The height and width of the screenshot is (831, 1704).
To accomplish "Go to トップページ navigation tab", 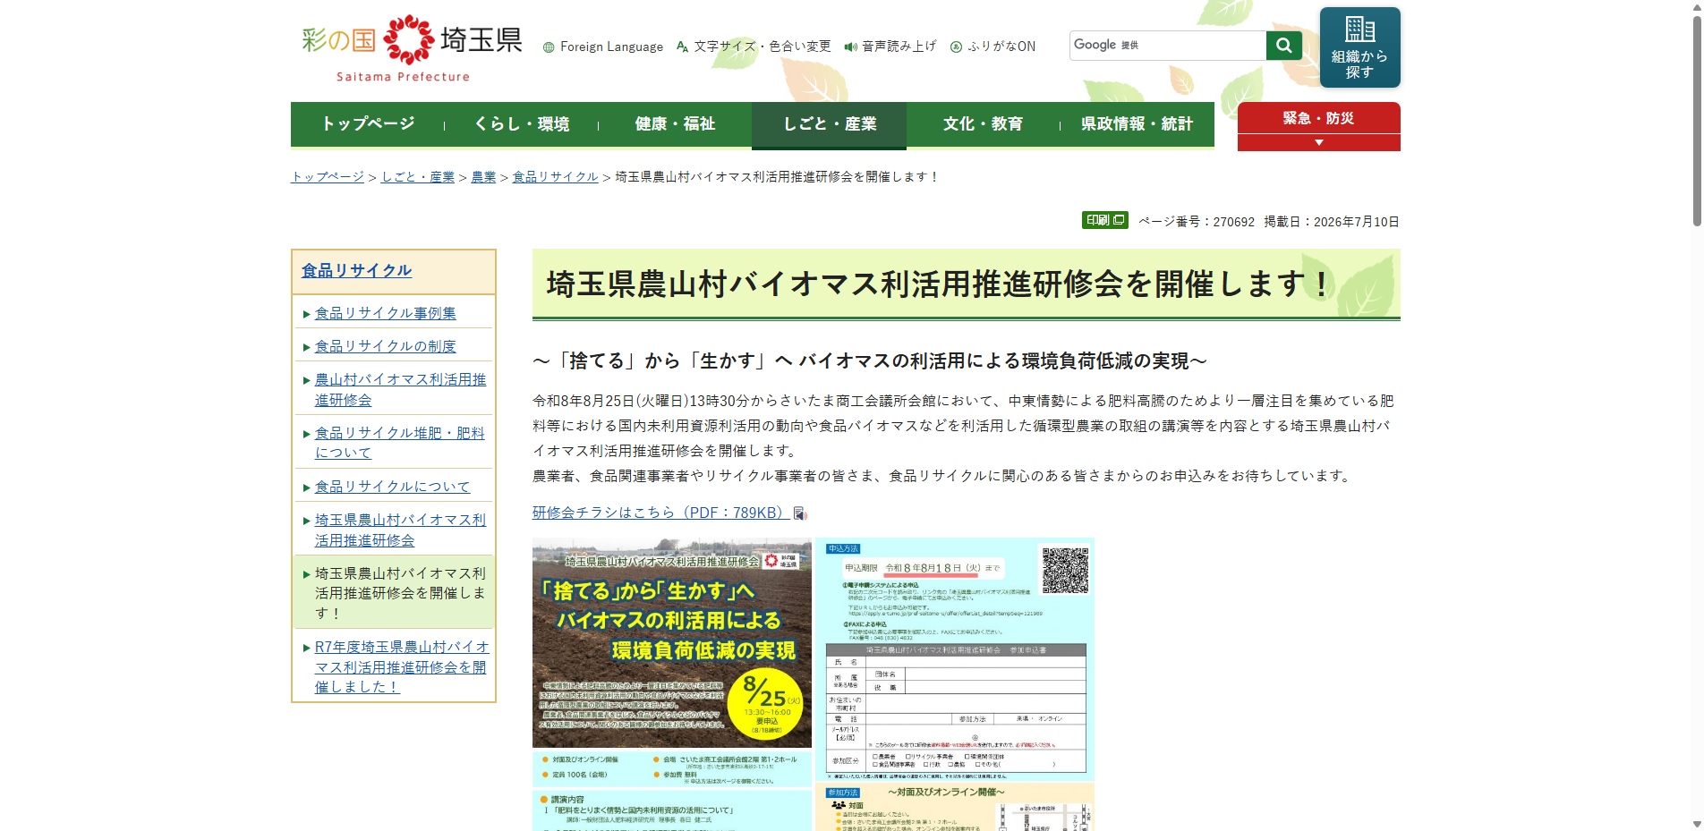I will click(x=368, y=124).
